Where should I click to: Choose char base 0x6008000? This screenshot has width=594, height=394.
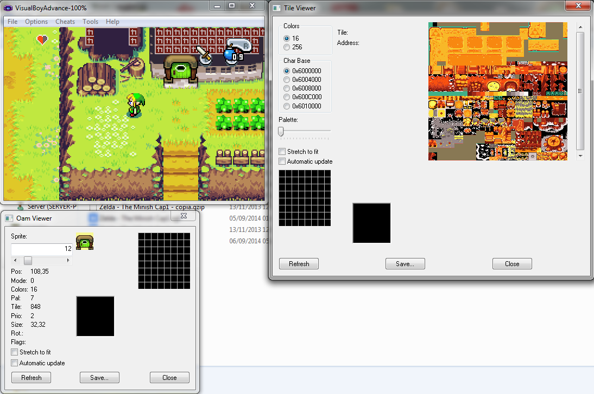click(x=287, y=88)
